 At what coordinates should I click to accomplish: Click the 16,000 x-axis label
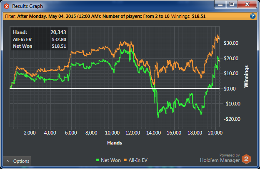click(x=174, y=133)
